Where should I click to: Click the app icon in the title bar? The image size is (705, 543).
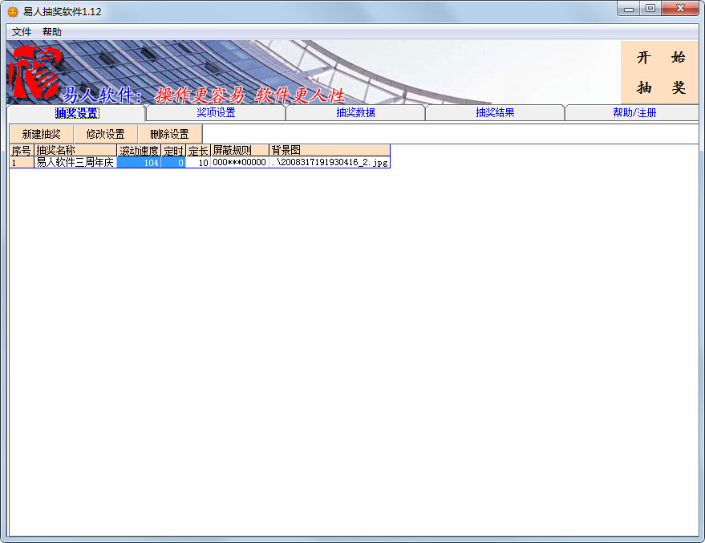pyautogui.click(x=13, y=11)
